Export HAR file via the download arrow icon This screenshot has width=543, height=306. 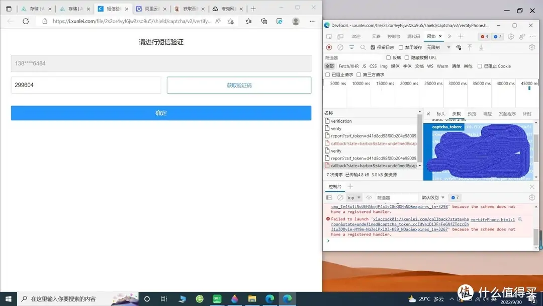click(x=481, y=48)
